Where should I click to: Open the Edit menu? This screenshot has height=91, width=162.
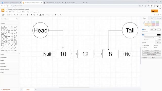(x=10, y=12)
